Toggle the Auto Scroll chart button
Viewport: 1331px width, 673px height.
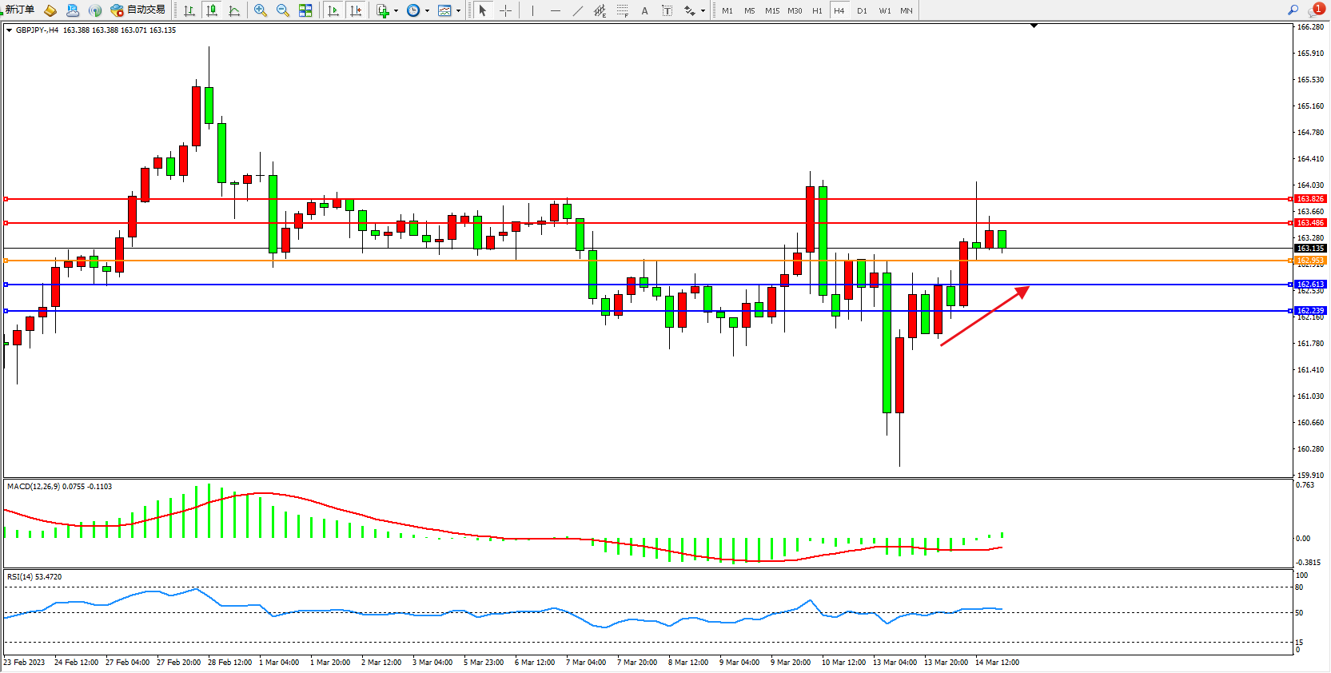pyautogui.click(x=333, y=10)
